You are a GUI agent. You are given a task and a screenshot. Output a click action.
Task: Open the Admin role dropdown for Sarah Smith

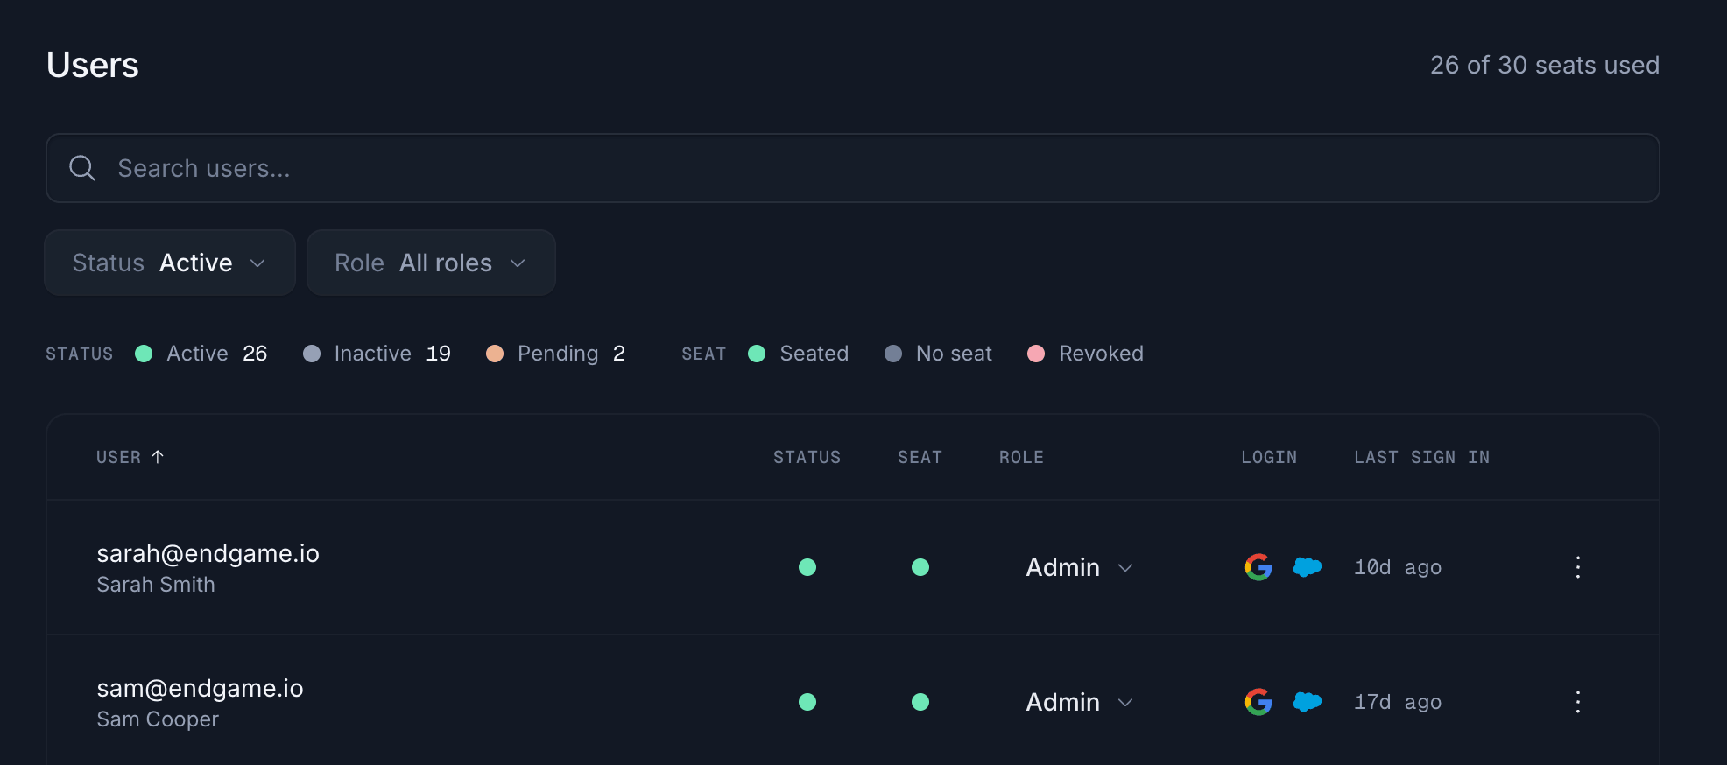click(1080, 567)
